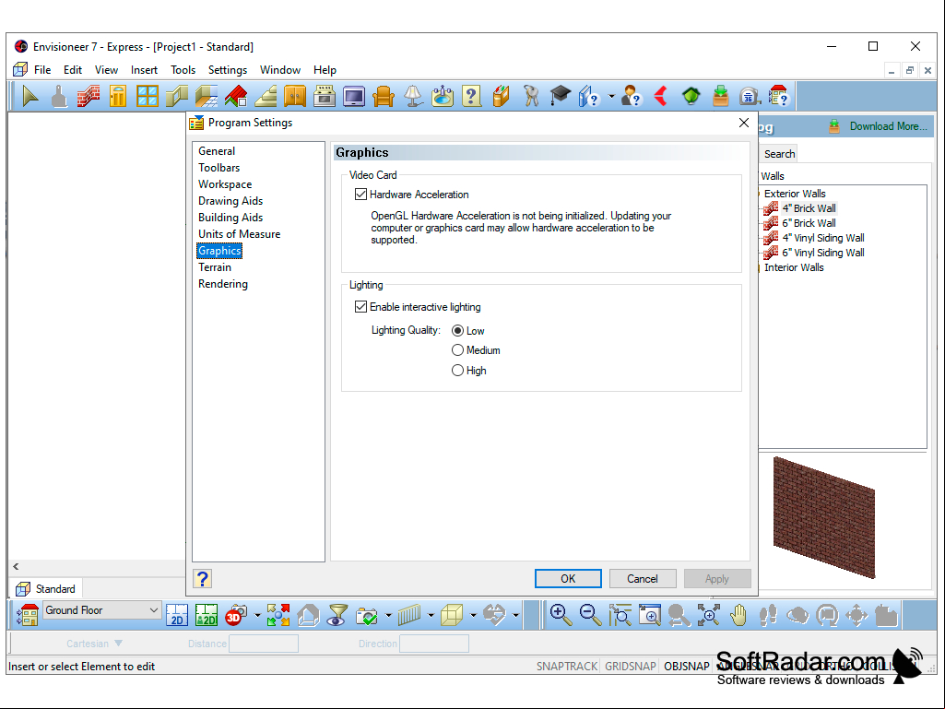Image resolution: width=945 pixels, height=709 pixels.
Task: Click the green download box icon
Action: (x=720, y=96)
